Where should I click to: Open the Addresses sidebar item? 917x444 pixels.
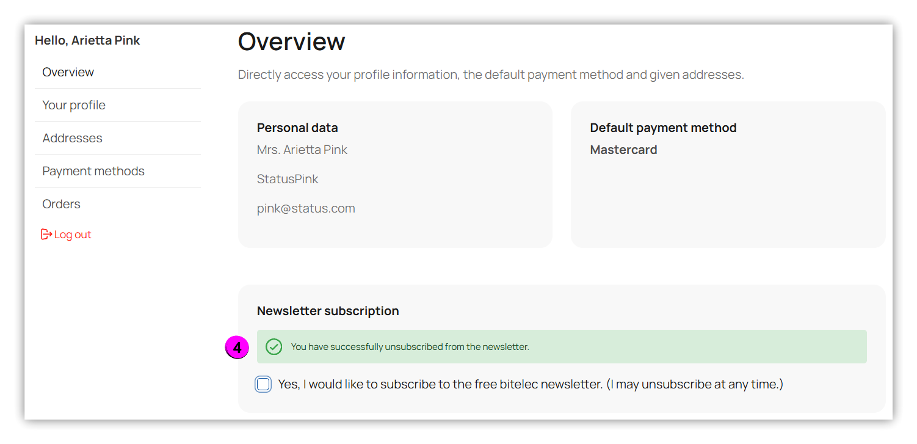72,138
